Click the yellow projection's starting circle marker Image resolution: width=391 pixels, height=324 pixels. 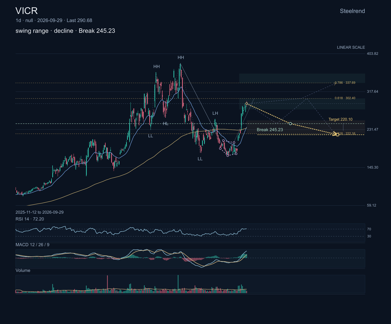point(247,103)
